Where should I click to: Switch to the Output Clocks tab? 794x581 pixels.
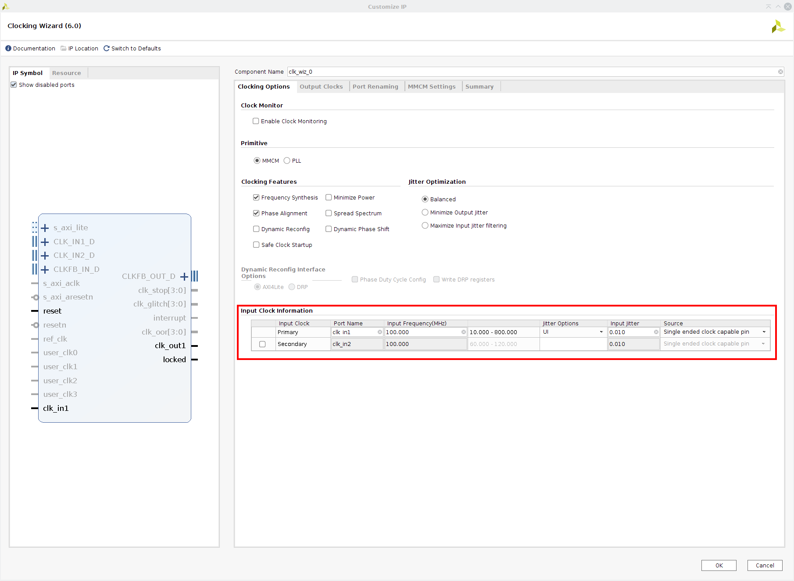[x=321, y=87]
